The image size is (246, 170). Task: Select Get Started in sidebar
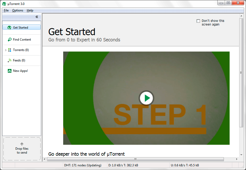(x=22, y=27)
